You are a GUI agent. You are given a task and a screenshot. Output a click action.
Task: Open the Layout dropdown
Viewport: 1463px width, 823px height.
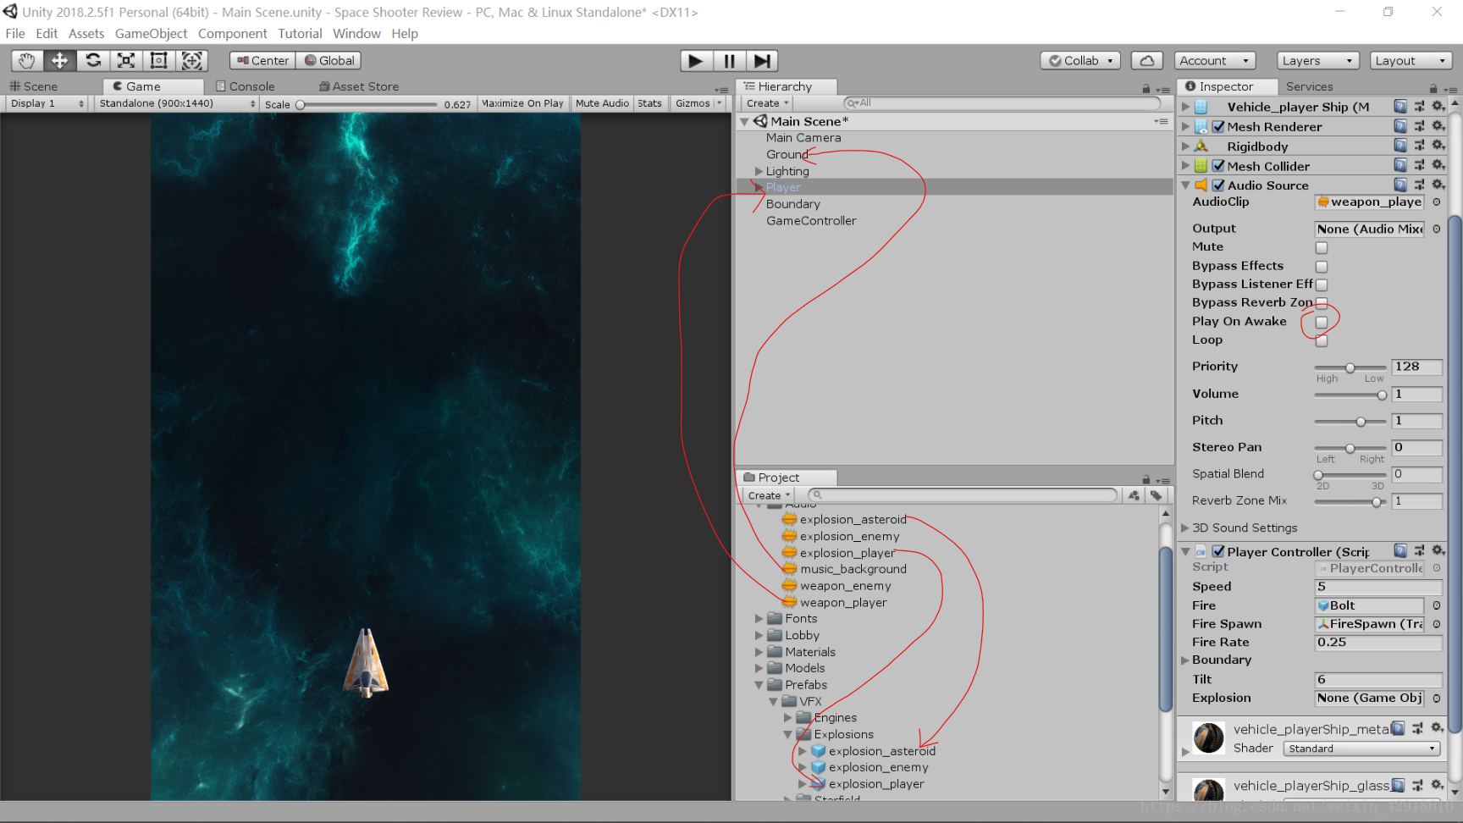click(x=1411, y=61)
